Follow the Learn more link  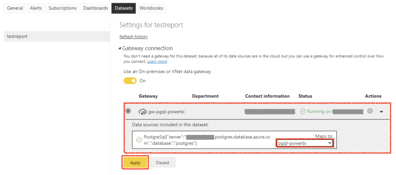coord(157,61)
